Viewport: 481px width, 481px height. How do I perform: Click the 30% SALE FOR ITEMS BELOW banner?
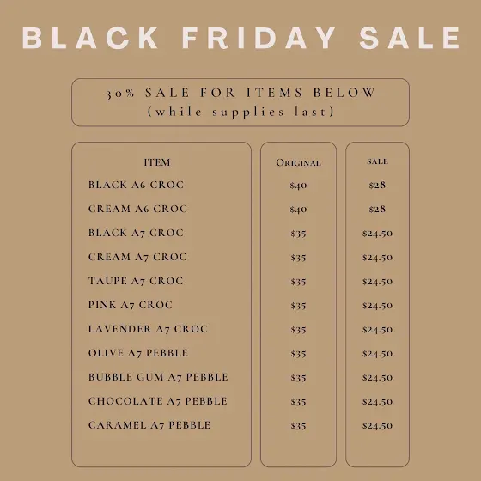click(x=240, y=102)
